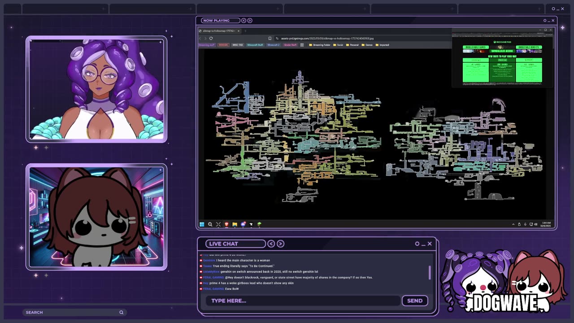Click the Live Chat next arrow
Image resolution: width=574 pixels, height=323 pixels.
pyautogui.click(x=280, y=244)
